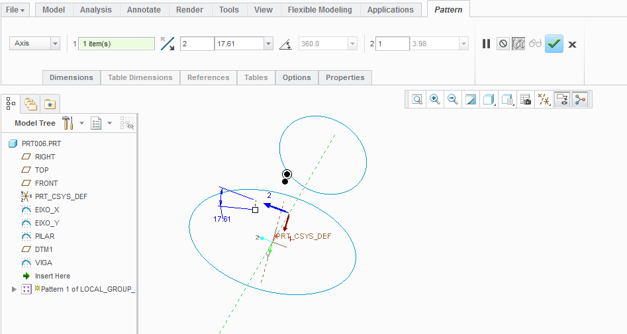Select PRT_CSYS_DEF in model tree
The width and height of the screenshot is (627, 334).
[x=61, y=196]
